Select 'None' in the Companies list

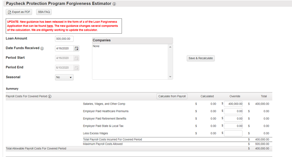pos(96,46)
